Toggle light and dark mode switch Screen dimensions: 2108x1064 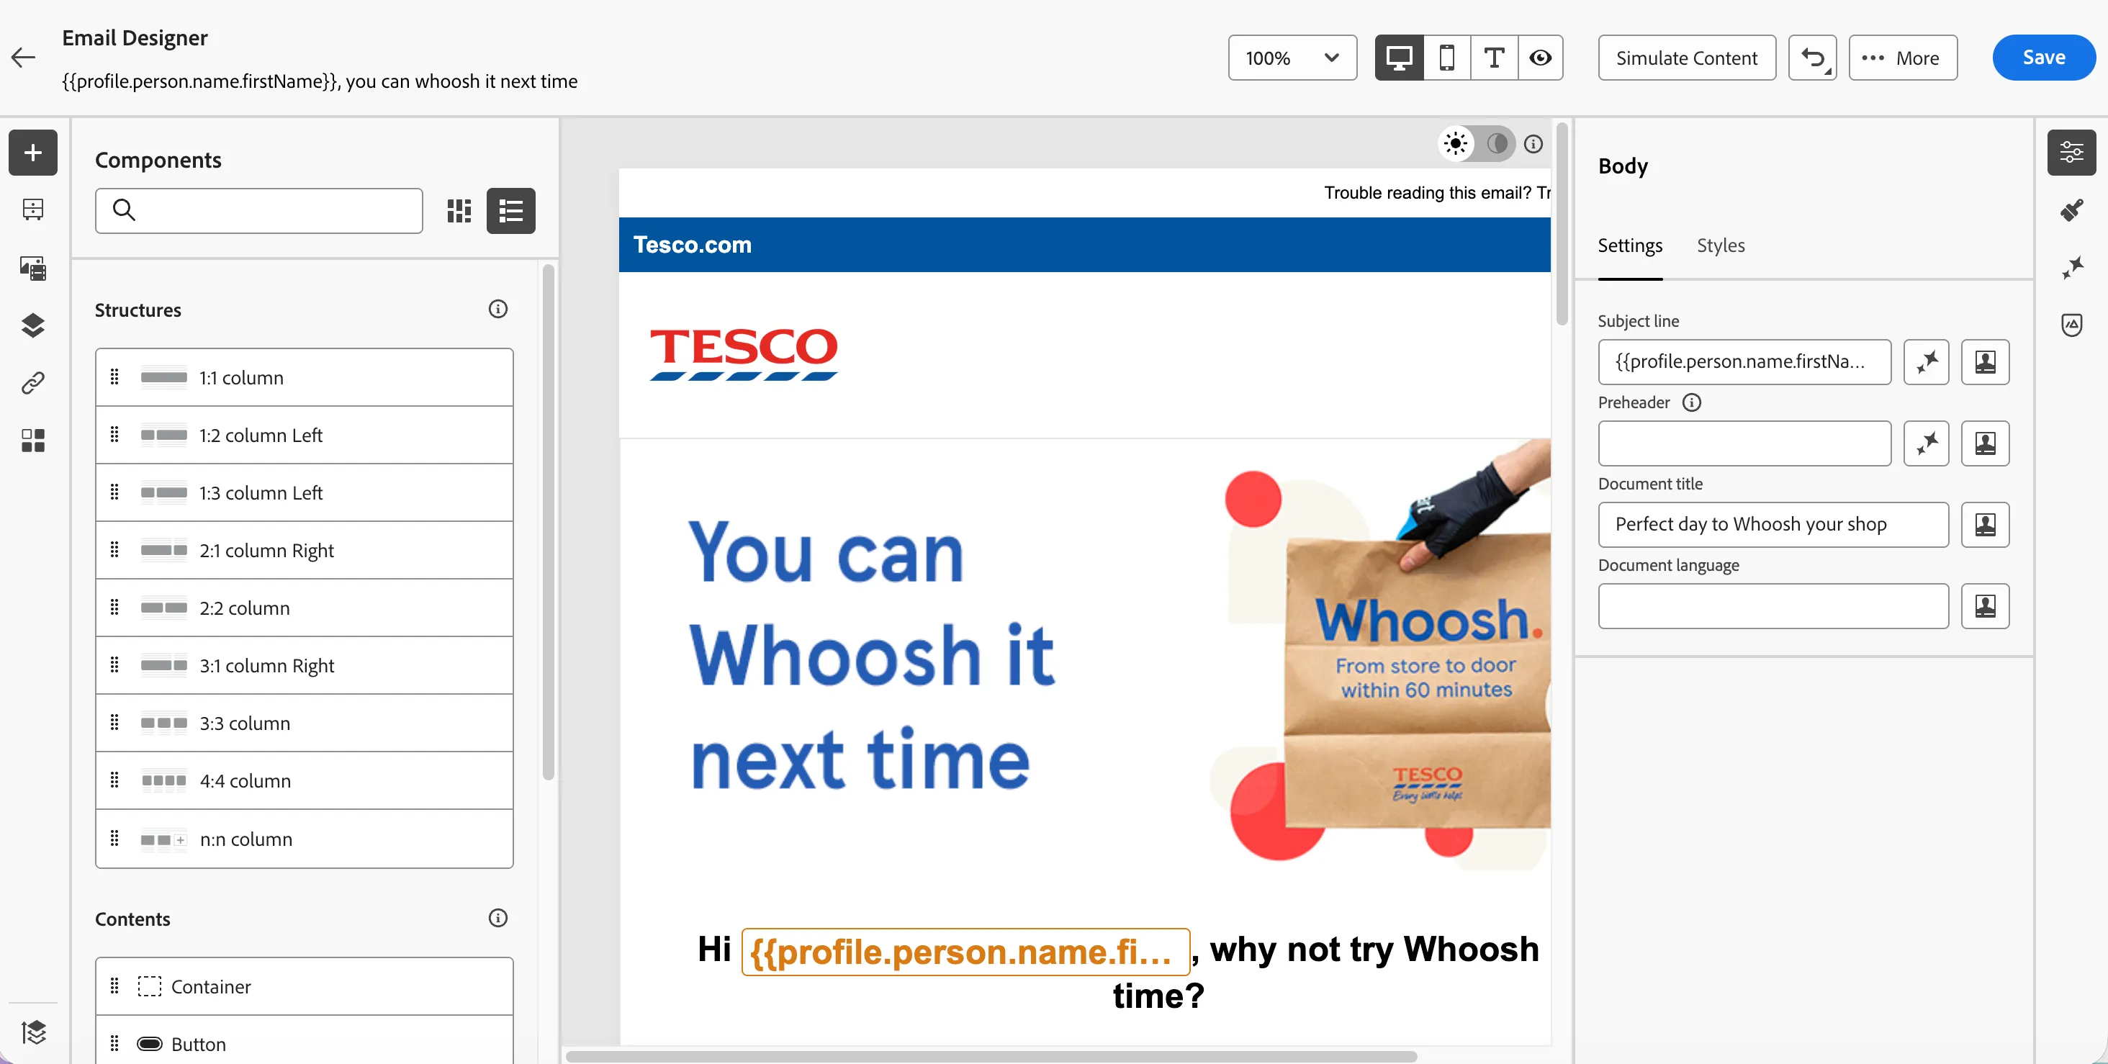pos(1477,144)
